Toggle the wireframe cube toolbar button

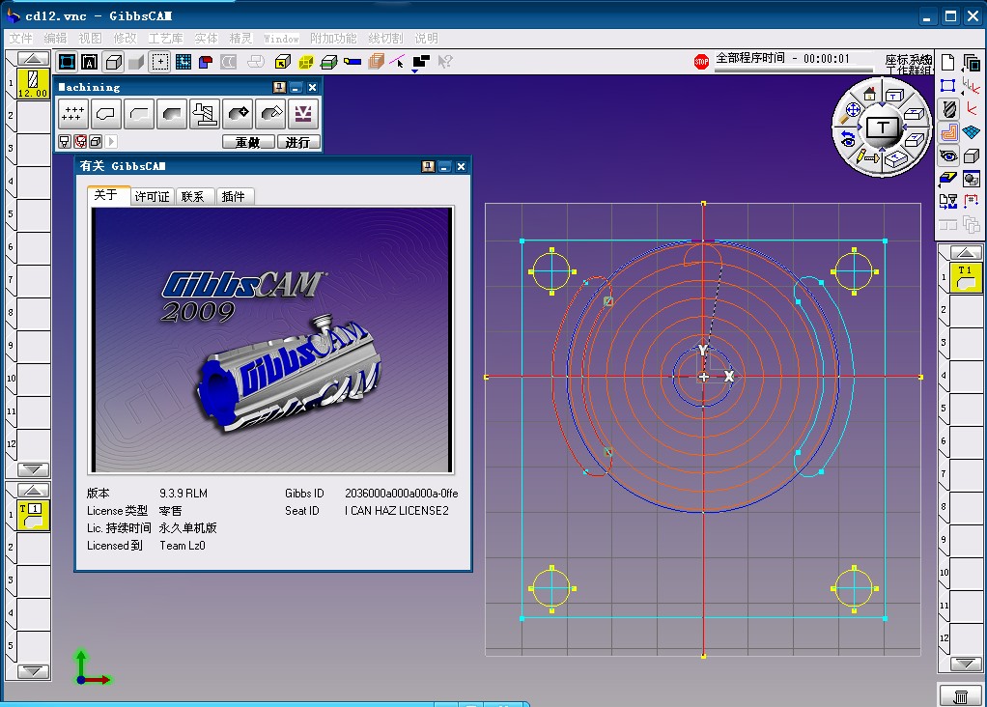click(x=113, y=62)
